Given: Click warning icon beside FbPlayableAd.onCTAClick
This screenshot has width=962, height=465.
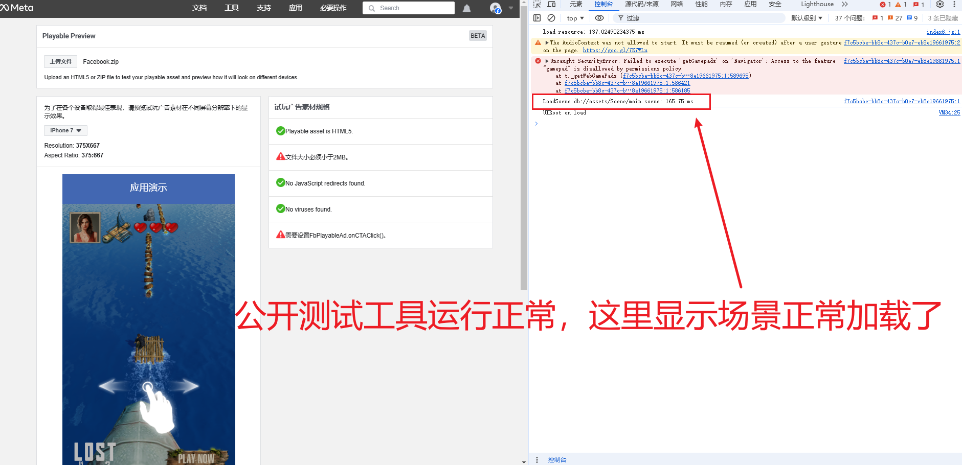Looking at the screenshot, I should 280,235.
